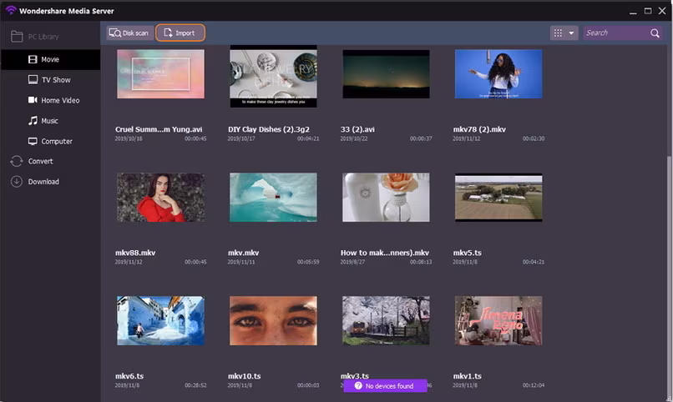The image size is (673, 402).
Task: Click the question mark in devices notice
Action: (358, 385)
